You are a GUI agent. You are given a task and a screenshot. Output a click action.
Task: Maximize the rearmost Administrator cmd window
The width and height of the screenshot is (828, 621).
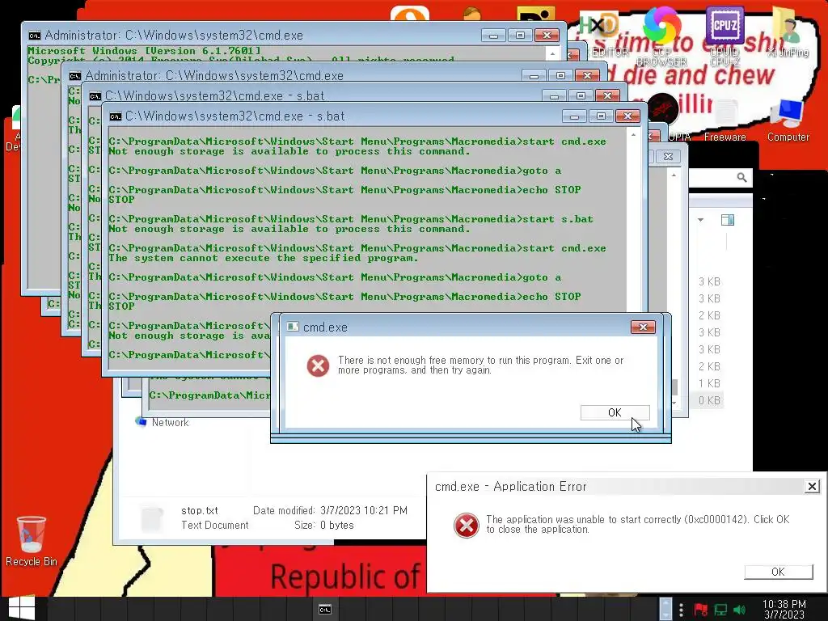coord(520,35)
